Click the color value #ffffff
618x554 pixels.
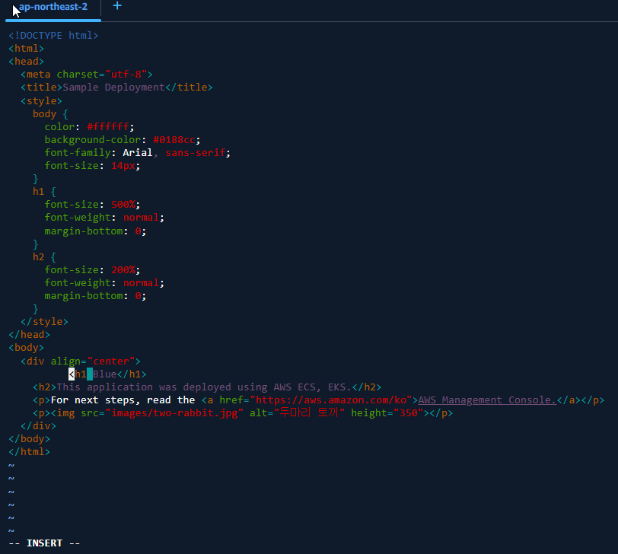tap(108, 126)
